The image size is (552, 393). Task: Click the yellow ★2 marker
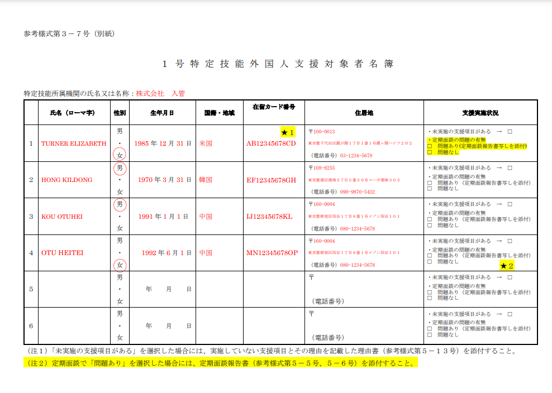(507, 266)
